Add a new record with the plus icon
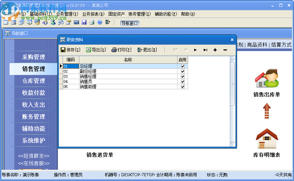294x181 pixels. click(215, 50)
